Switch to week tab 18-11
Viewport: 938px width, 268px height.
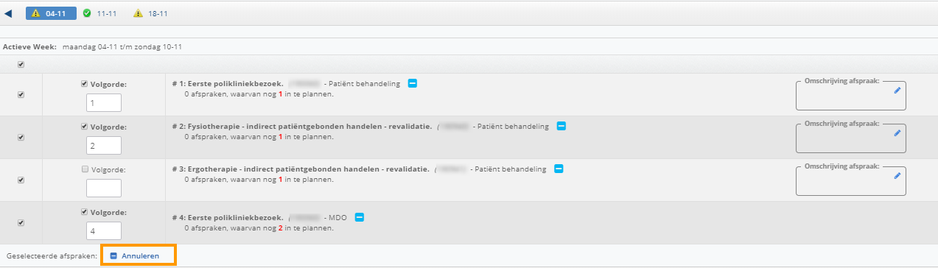[151, 13]
